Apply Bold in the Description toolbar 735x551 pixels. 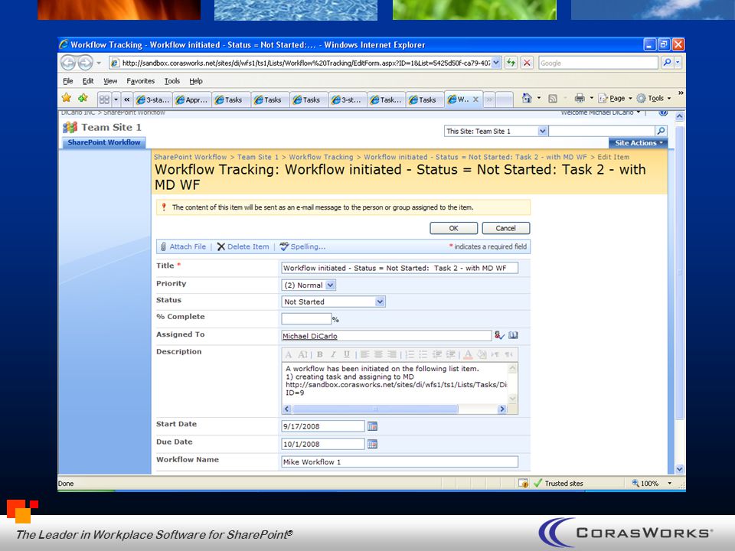tap(320, 354)
